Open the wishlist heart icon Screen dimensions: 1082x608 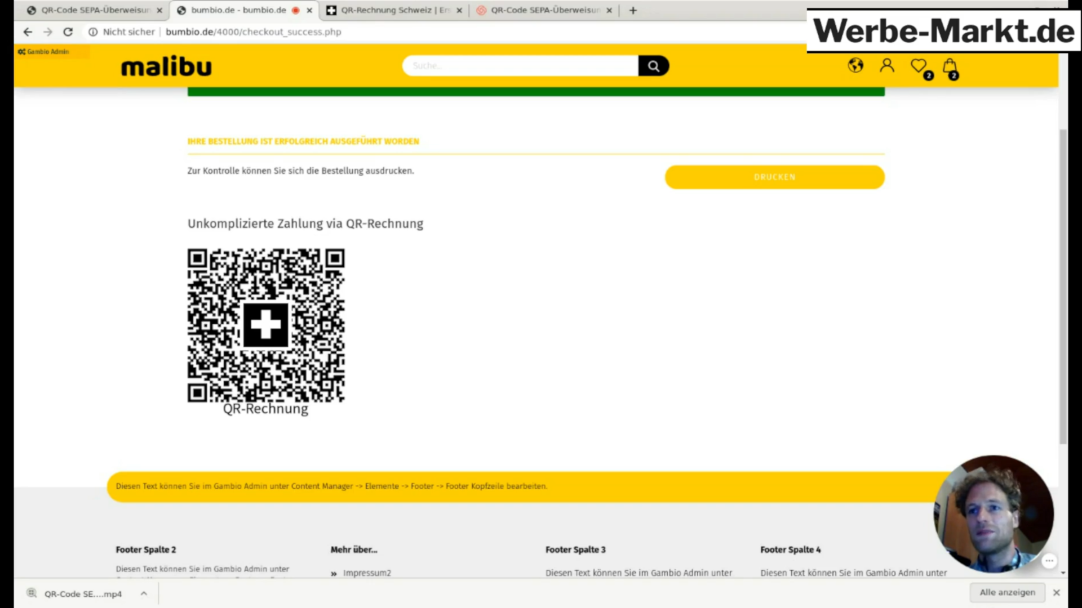[x=920, y=68]
